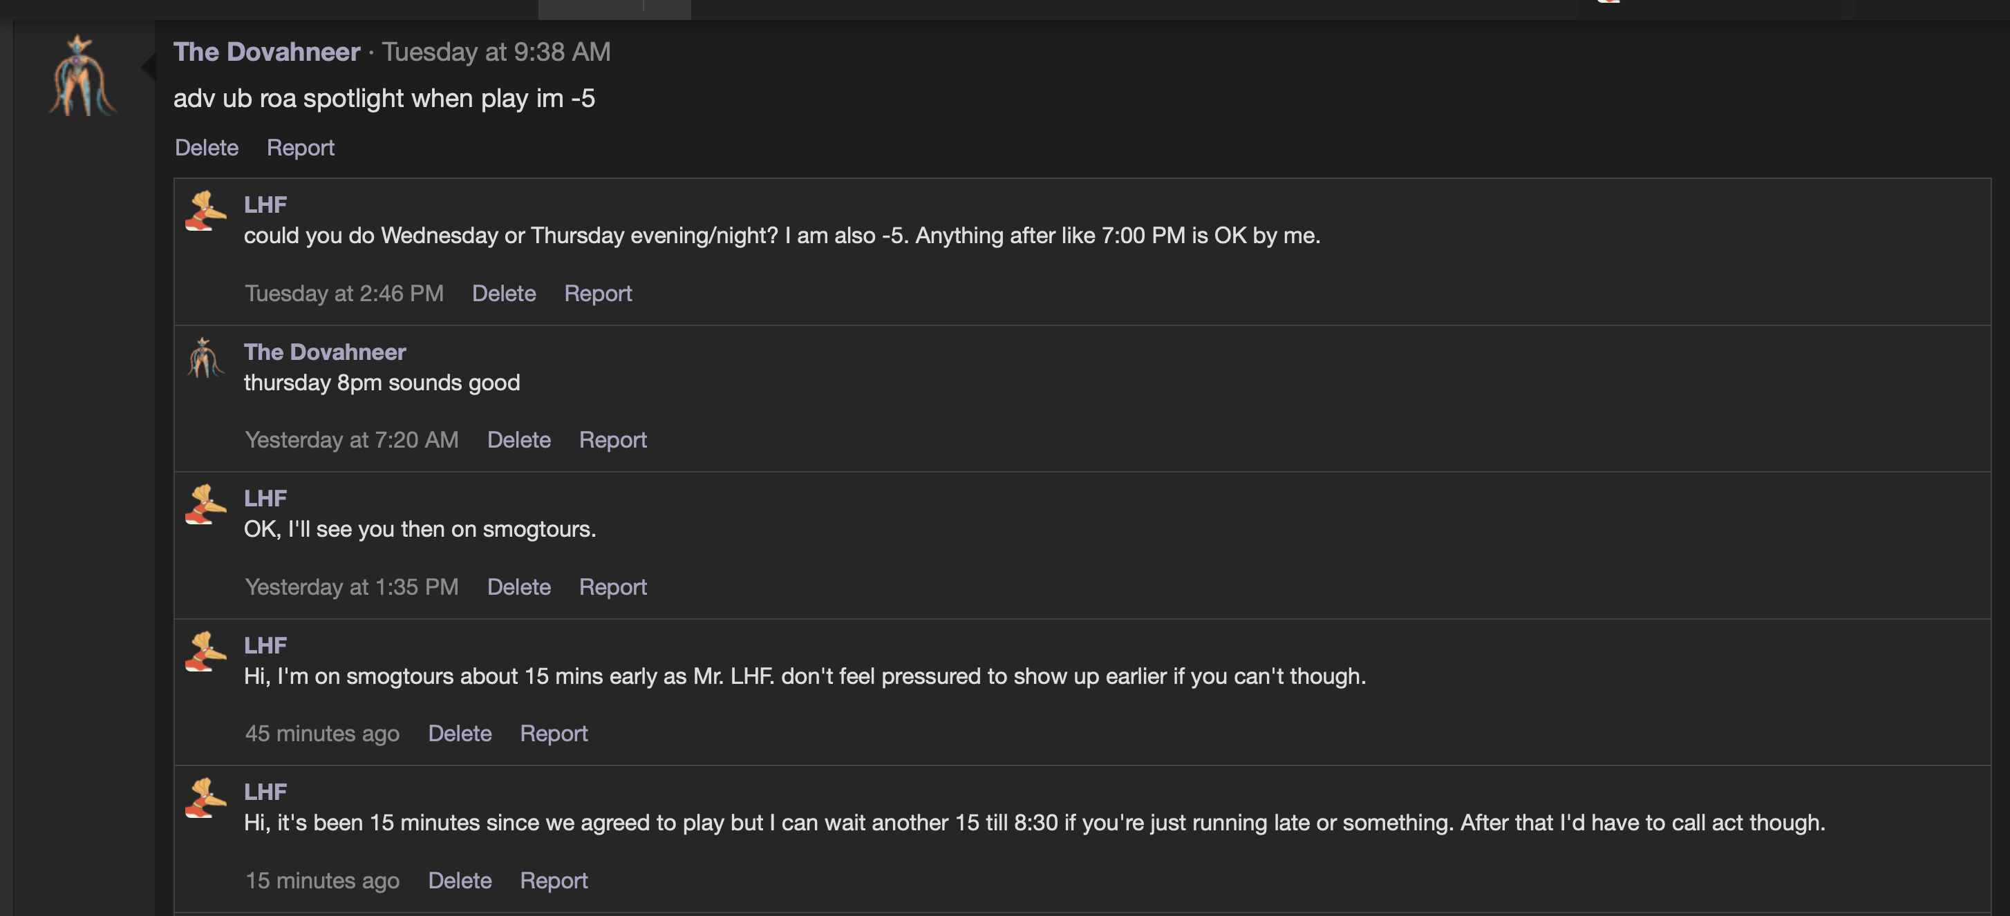This screenshot has height=916, width=2010.
Task: Delete LHF's Tuesday at 2:46 PM comment
Action: (x=503, y=293)
